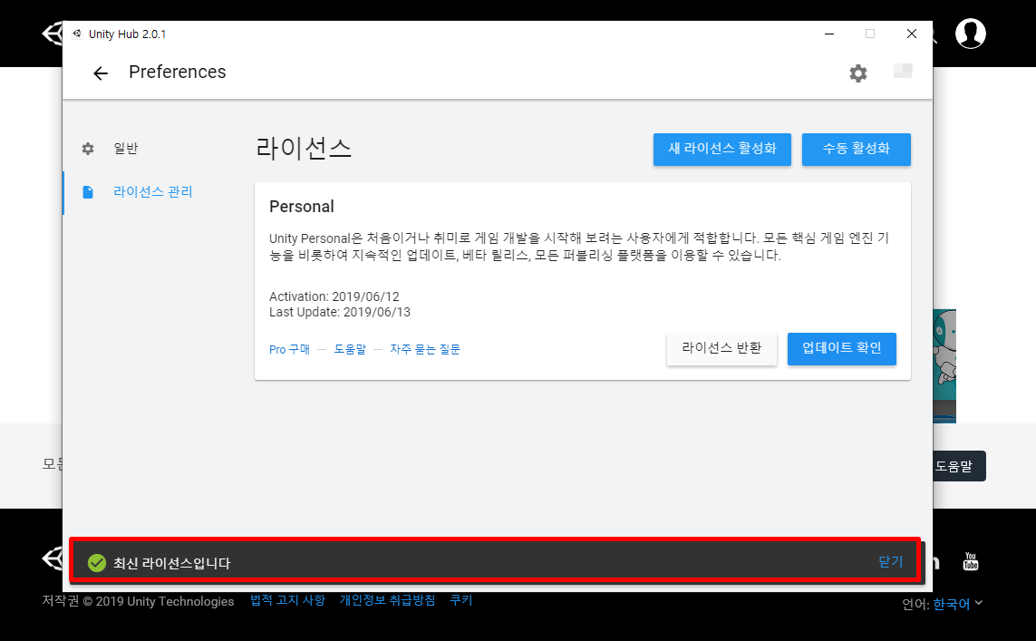1036x641 pixels.
Task: Minimize the Unity Hub window
Action: [829, 34]
